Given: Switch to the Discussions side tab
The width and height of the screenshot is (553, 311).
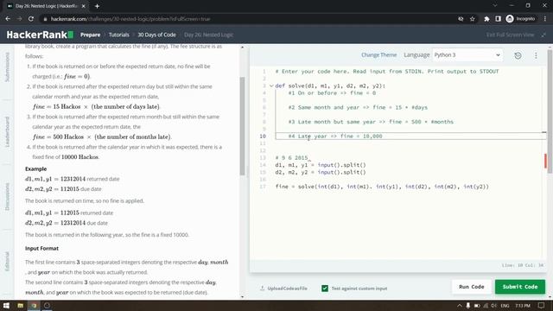Looking at the screenshot, I should [x=8, y=197].
